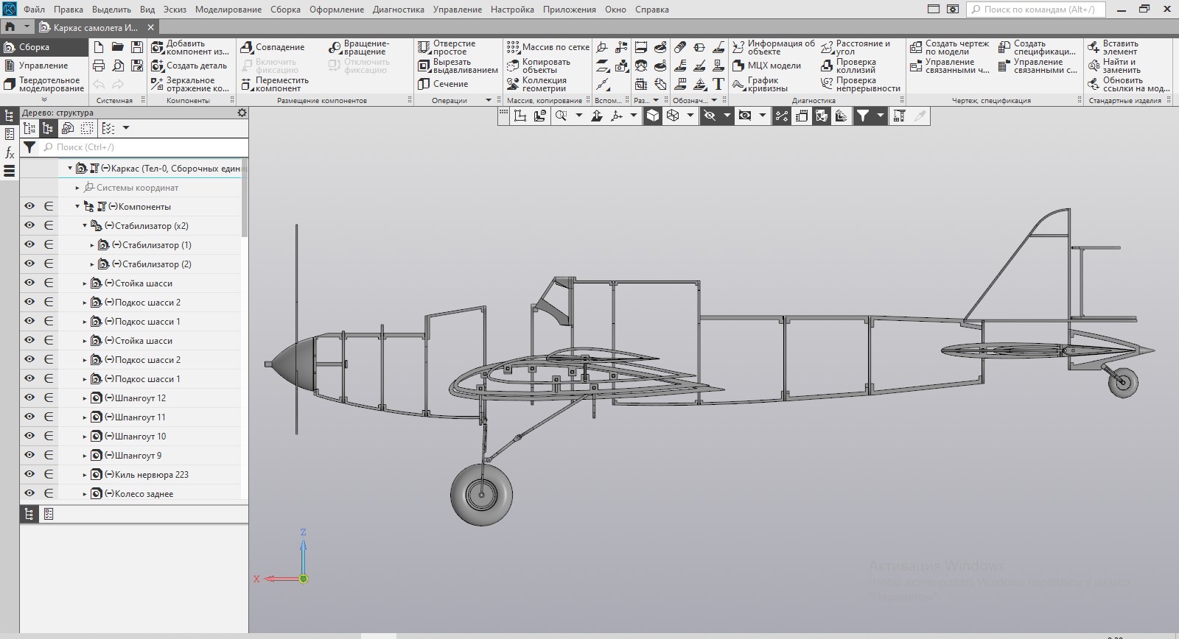
Task: Click the Create drawing from model icon
Action: [916, 47]
